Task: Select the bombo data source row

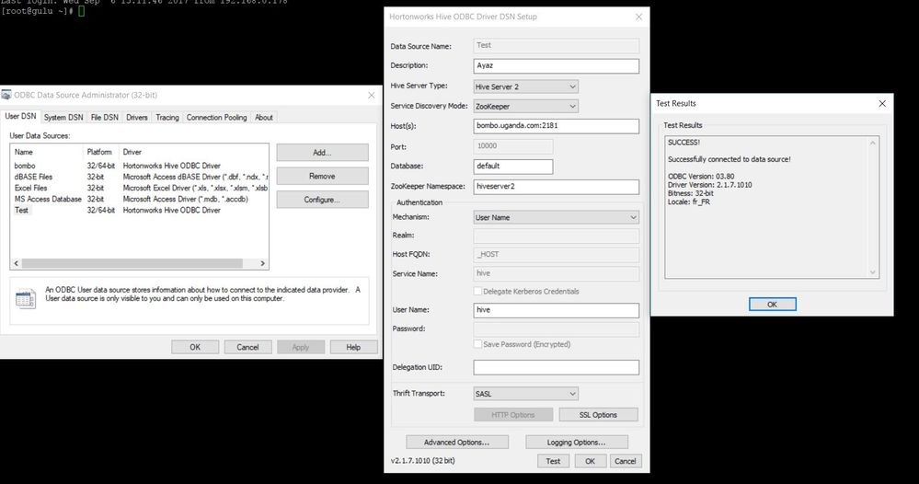Action: tap(23, 166)
